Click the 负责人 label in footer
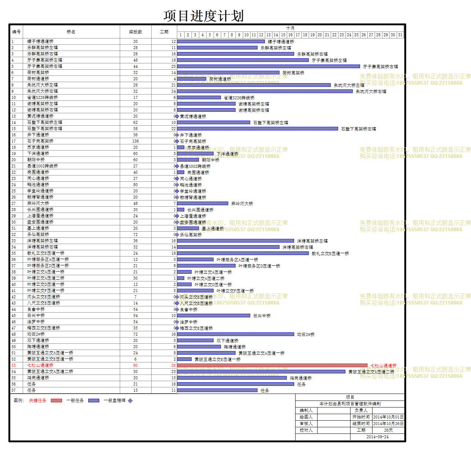 point(361,410)
